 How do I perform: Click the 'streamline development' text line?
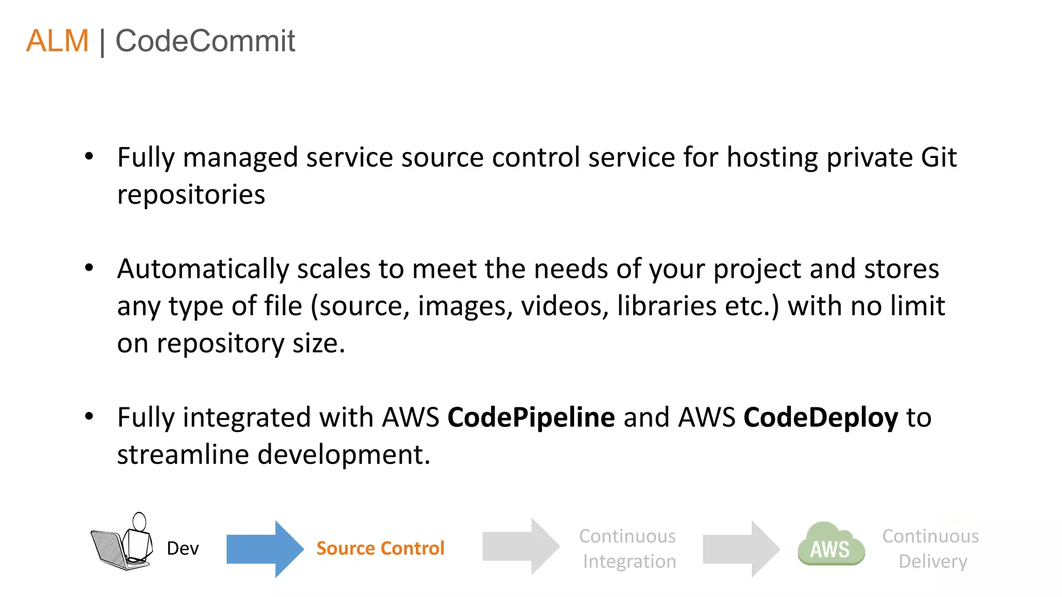(273, 454)
